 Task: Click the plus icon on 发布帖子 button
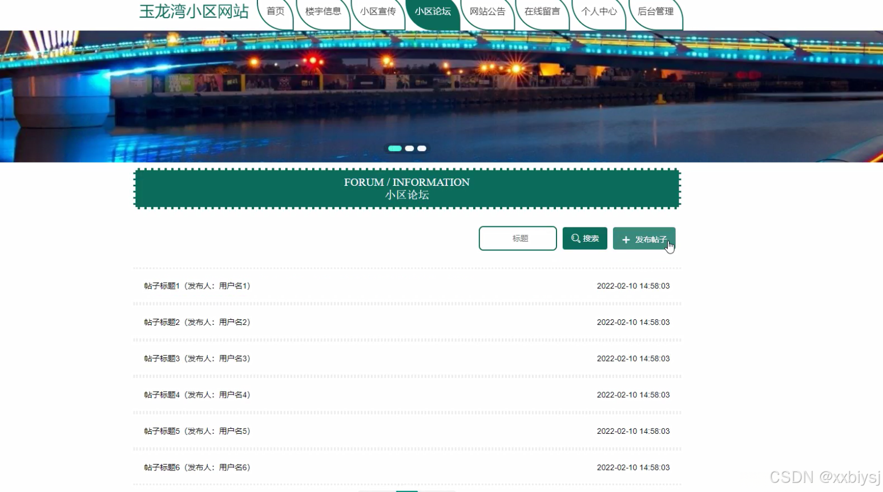coord(625,239)
